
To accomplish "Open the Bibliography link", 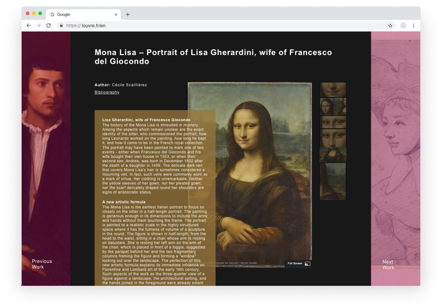I will [107, 92].
